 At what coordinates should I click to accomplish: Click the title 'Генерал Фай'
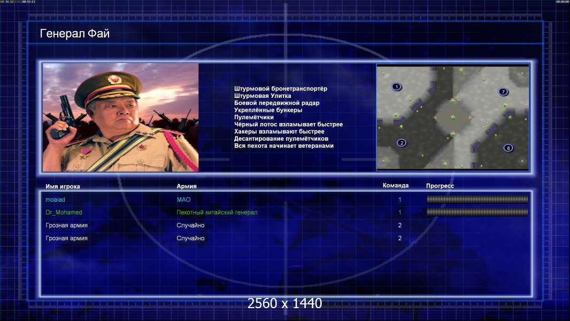click(x=74, y=34)
